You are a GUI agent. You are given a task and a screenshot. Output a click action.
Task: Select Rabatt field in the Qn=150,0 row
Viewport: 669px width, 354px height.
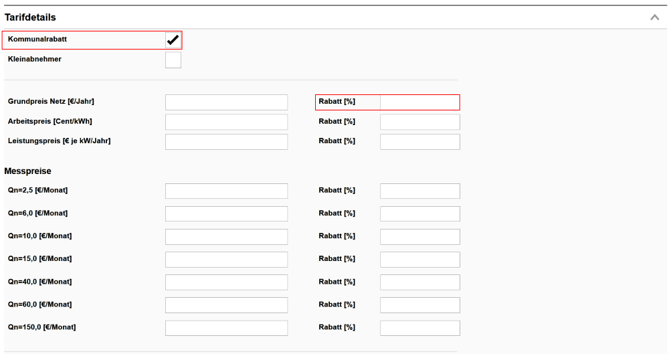(419, 327)
